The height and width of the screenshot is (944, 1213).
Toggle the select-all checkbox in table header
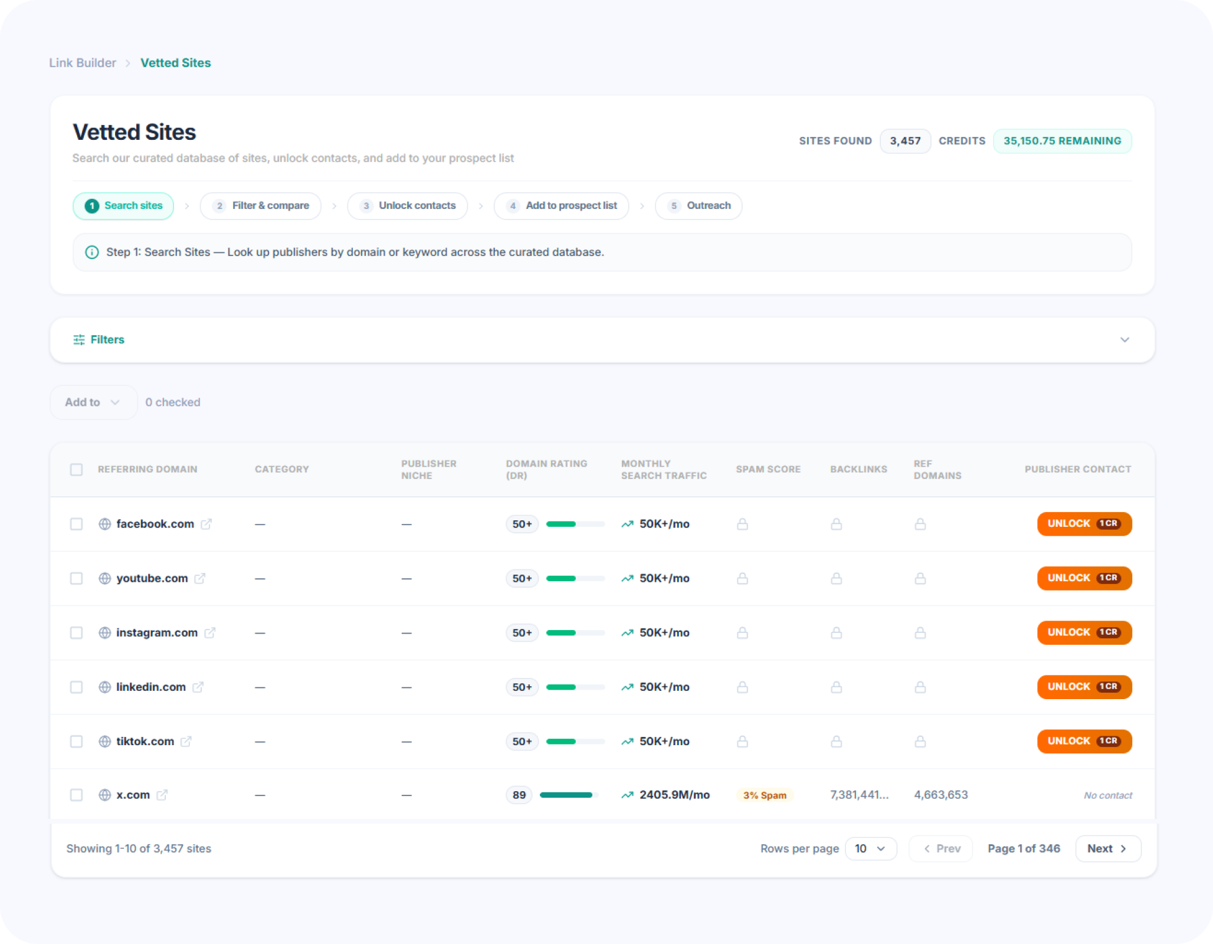(x=76, y=470)
